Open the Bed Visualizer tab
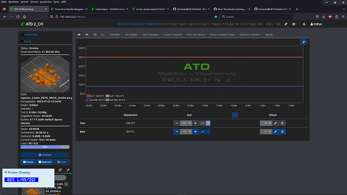This screenshot has width=347, height=195. pyautogui.click(x=151, y=35)
